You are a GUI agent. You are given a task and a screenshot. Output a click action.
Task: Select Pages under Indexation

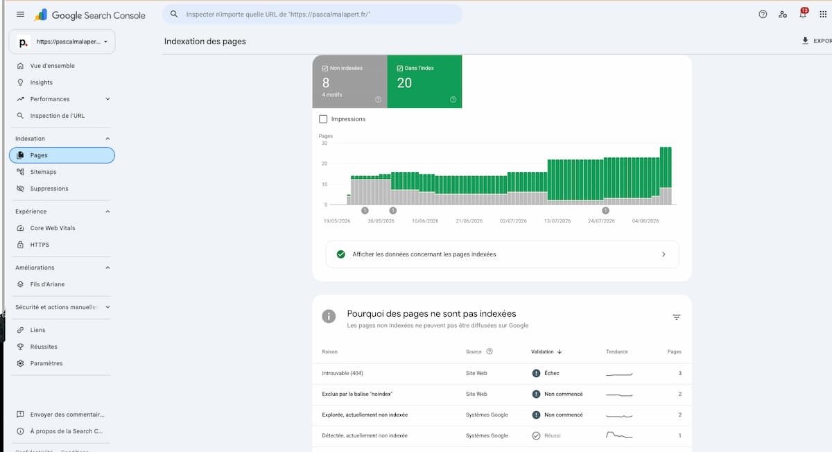[62, 155]
